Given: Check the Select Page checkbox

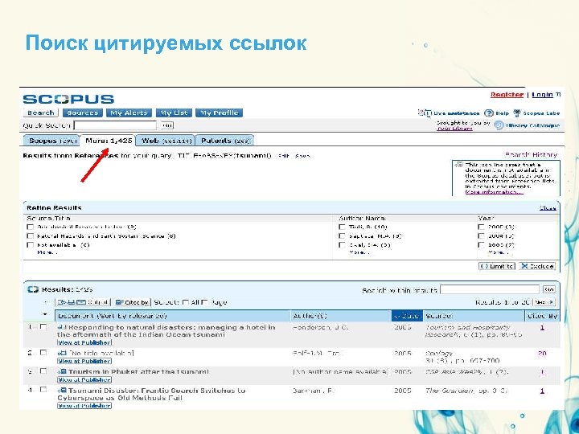Looking at the screenshot, I should click(x=205, y=302).
